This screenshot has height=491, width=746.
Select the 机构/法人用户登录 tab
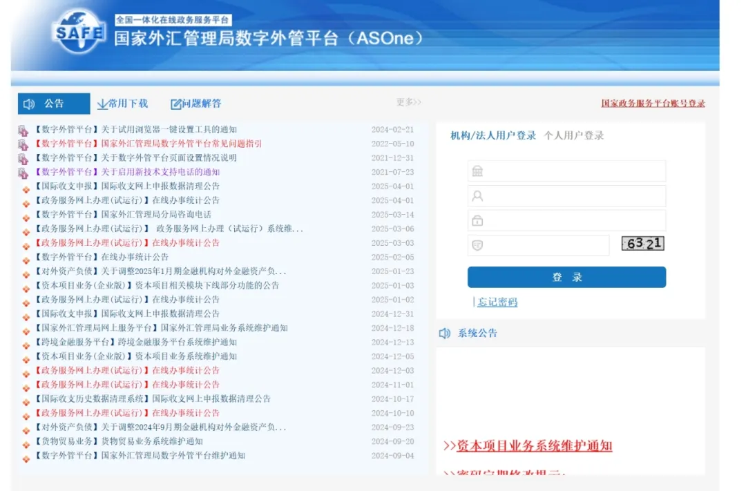(x=493, y=135)
